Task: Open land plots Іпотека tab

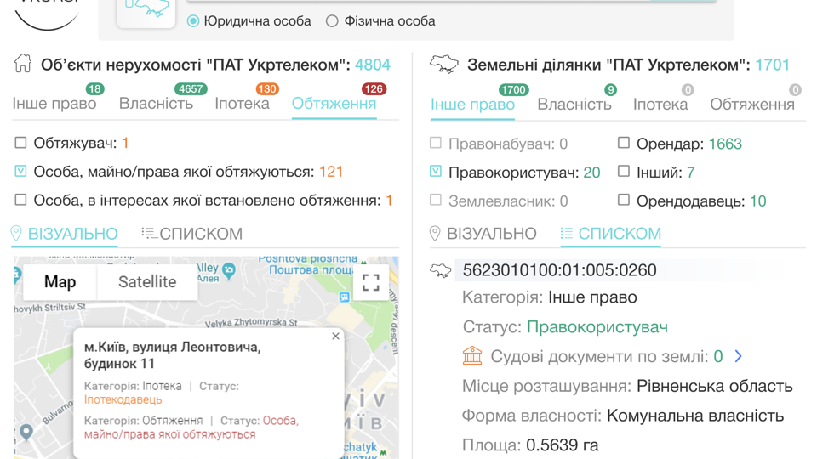Action: click(x=660, y=105)
